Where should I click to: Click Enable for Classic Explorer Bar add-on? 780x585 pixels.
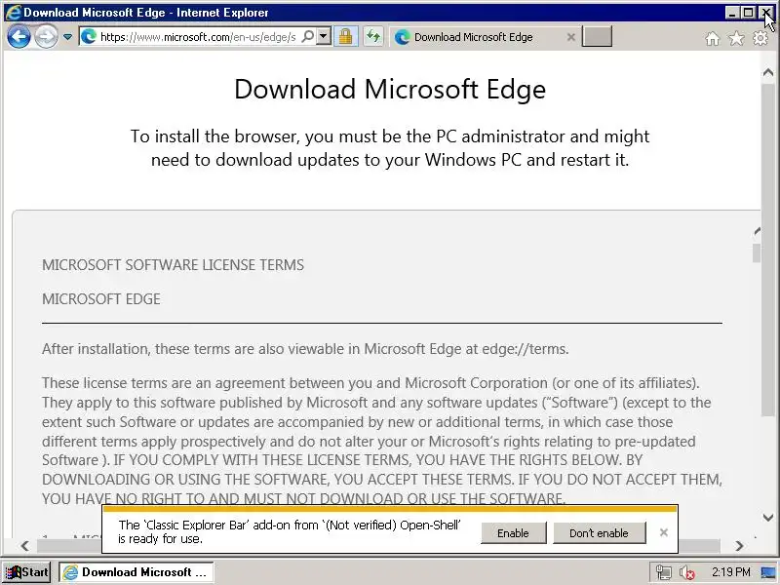(514, 532)
